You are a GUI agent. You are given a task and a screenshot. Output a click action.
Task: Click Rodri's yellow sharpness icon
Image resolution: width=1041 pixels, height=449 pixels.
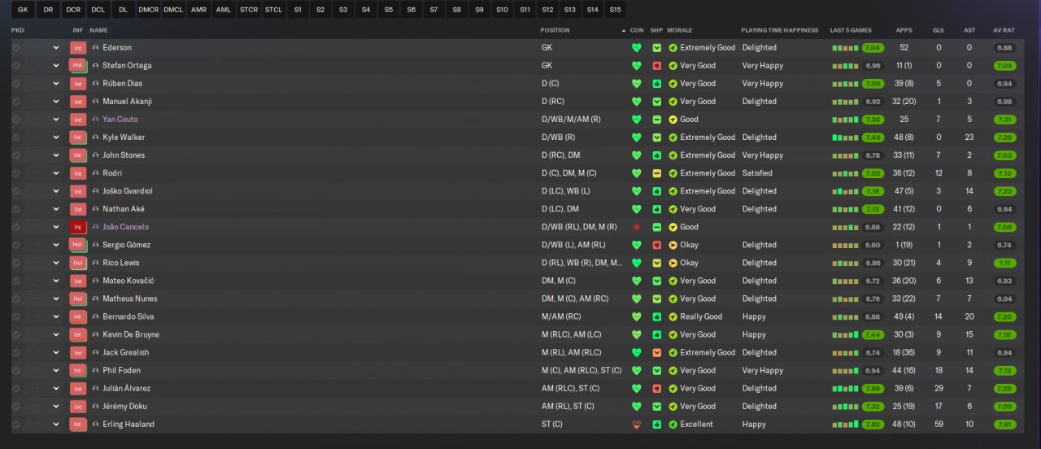(x=656, y=173)
